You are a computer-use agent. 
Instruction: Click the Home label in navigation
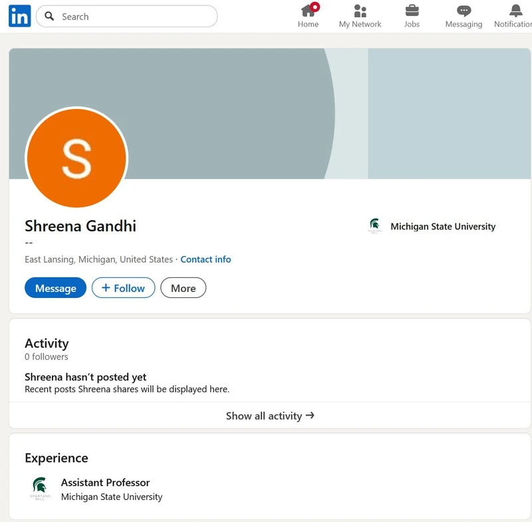click(x=308, y=25)
